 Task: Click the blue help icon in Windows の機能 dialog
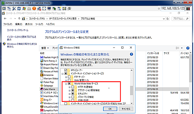point(131,54)
